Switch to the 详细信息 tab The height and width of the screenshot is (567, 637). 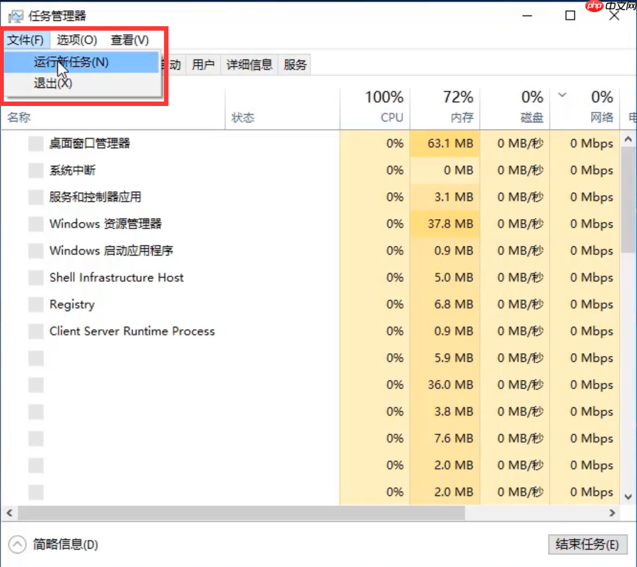pos(250,64)
